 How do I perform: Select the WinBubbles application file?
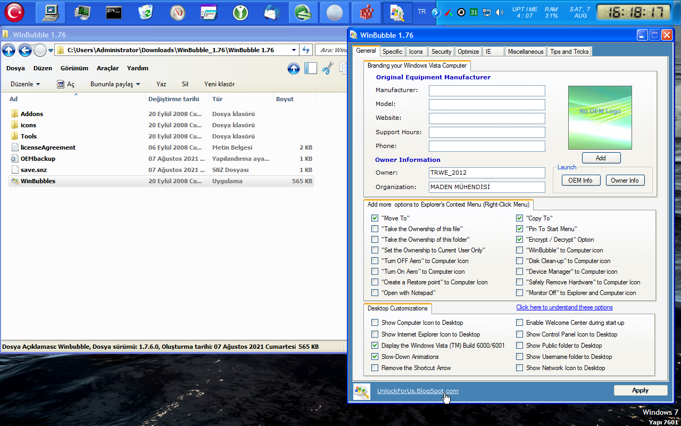(162, 181)
